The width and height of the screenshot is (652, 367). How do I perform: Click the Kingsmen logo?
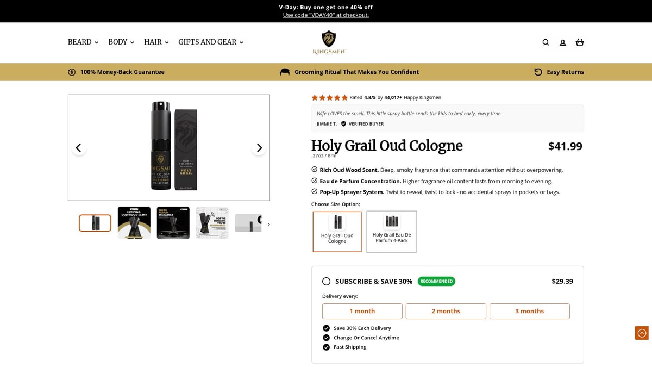pos(328,42)
